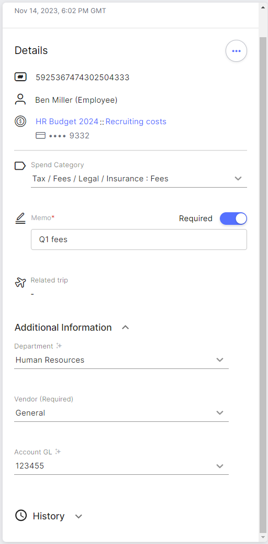The height and width of the screenshot is (544, 268).
Task: Click the Related trip airplane icon
Action: coord(20,282)
